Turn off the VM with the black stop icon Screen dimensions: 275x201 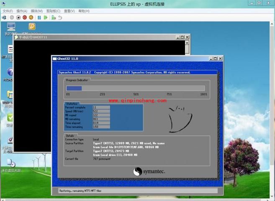coord(18,18)
